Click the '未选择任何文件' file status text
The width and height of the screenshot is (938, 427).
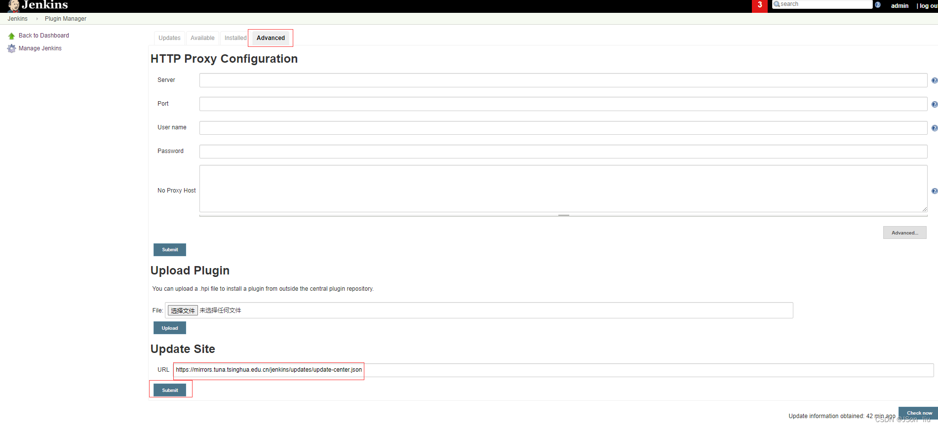[220, 311]
